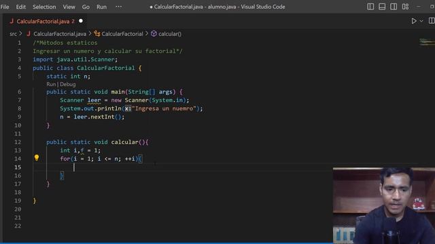Click the Run code lens above main
Viewport: 435px width, 244px height.
[x=51, y=84]
